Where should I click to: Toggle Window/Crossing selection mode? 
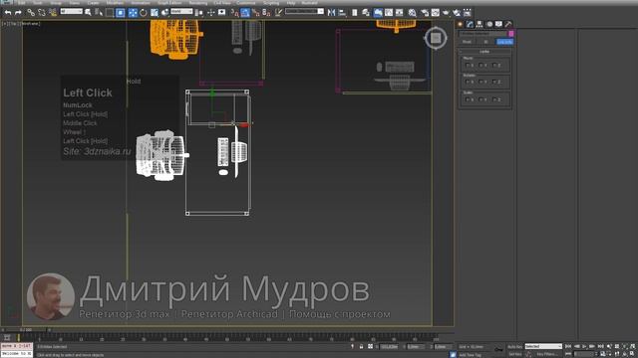tap(120, 13)
